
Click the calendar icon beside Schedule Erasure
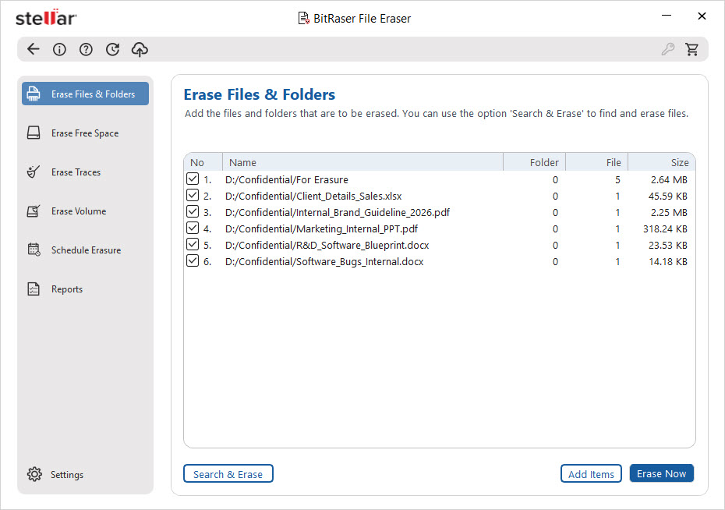coord(34,250)
